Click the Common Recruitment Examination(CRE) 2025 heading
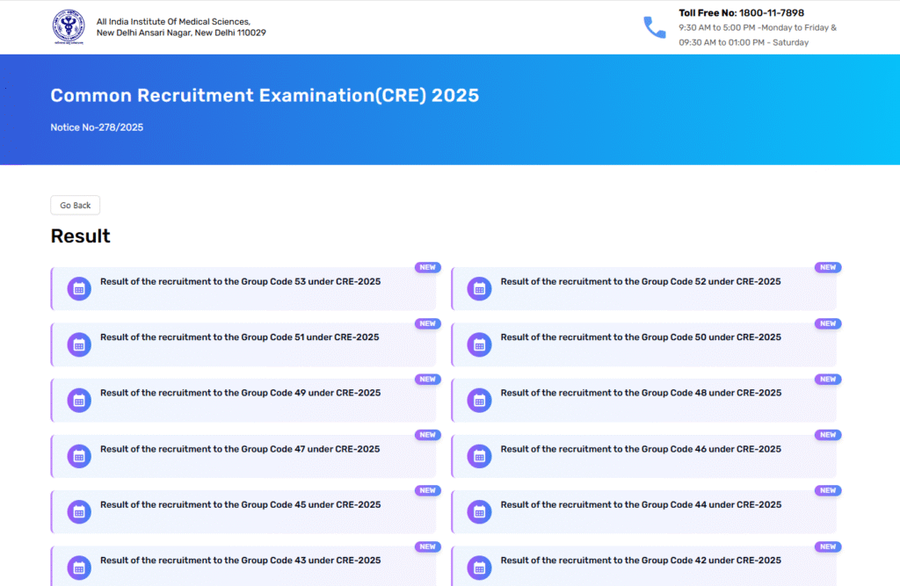Viewport: 900px width, 586px height. click(x=265, y=96)
